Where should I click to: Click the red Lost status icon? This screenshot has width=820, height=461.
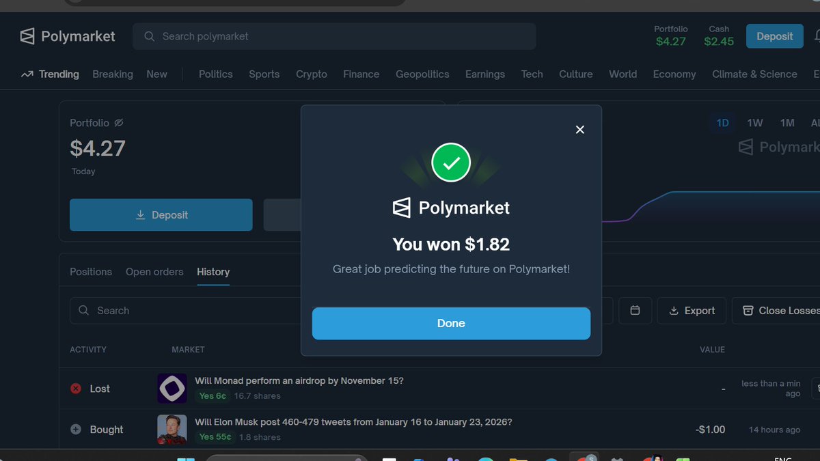[x=76, y=389]
